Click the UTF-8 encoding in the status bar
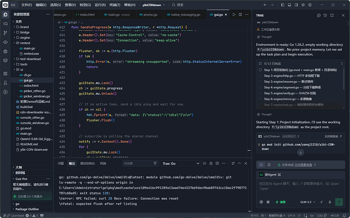This screenshot has width=350, height=218. click(291, 215)
